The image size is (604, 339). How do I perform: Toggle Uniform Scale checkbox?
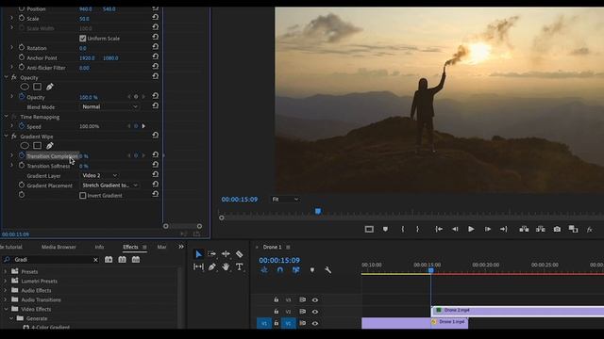point(82,39)
